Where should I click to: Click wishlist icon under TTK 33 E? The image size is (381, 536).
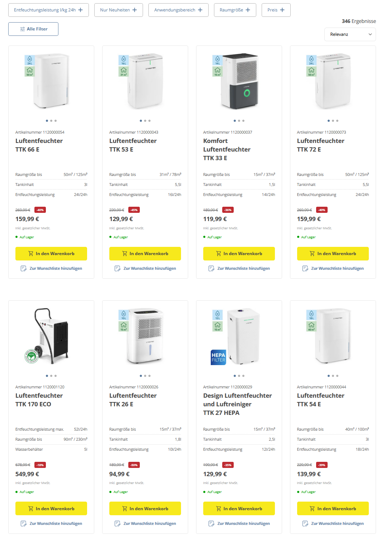click(x=211, y=268)
